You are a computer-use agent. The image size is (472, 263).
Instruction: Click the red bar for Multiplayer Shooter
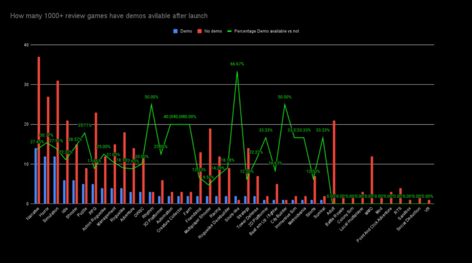pos(210,166)
